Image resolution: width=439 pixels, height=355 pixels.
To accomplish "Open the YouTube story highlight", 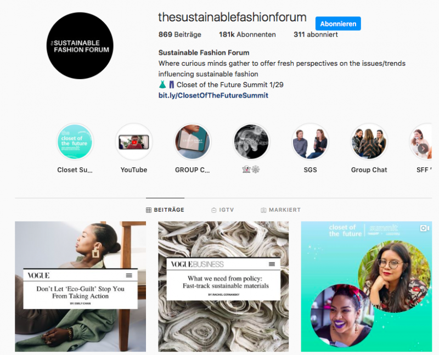I will click(x=134, y=142).
